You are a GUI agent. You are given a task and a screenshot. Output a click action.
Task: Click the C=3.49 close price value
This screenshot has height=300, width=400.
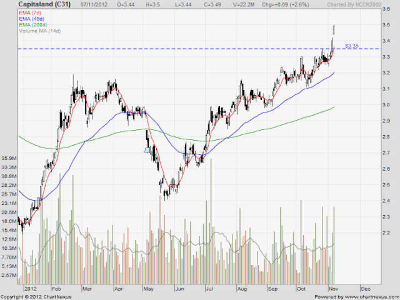click(212, 4)
